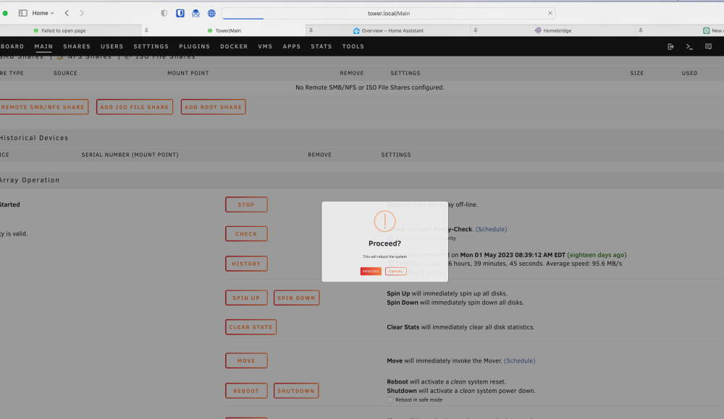Viewport: 724px width, 419px height.
Task: Open the MAIN menu in Unraid
Action: click(43, 46)
